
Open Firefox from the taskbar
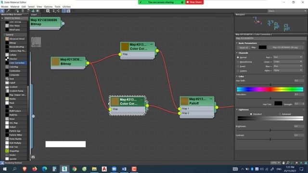[x=35, y=169]
